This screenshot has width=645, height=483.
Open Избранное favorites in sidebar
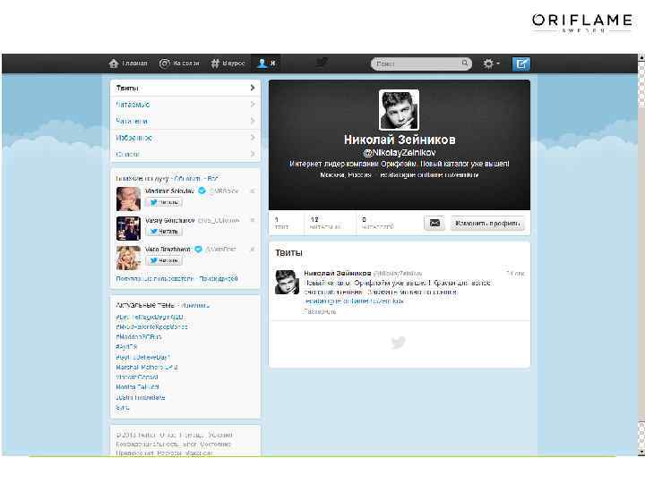click(x=185, y=138)
